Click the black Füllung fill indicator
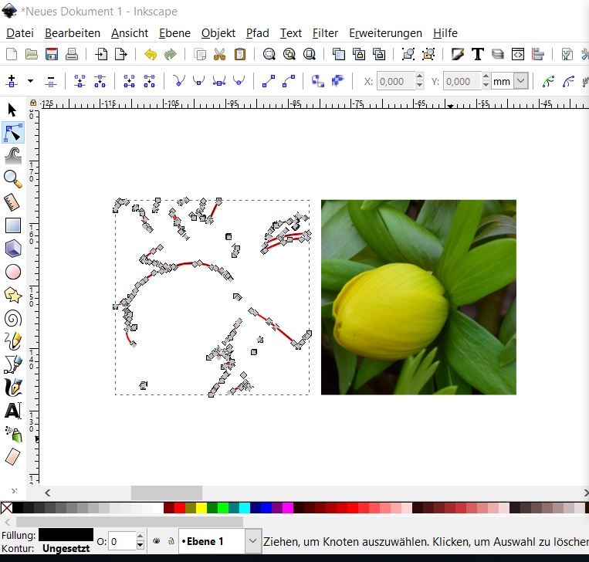 (x=66, y=534)
